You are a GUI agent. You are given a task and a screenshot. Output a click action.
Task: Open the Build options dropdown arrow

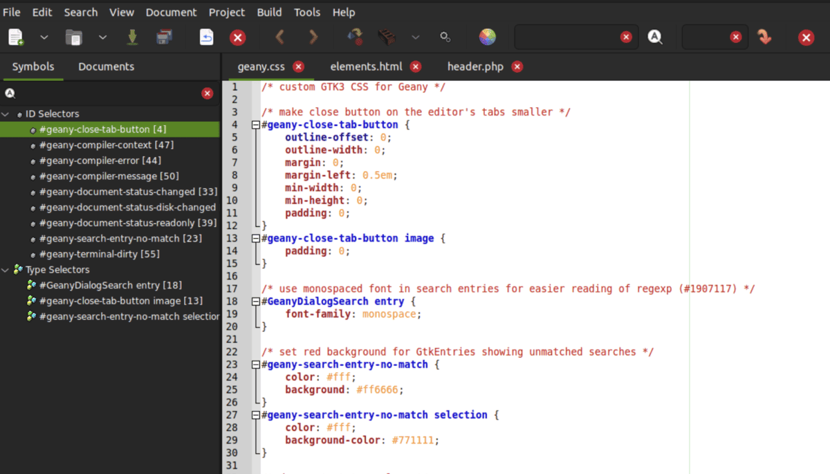point(416,37)
